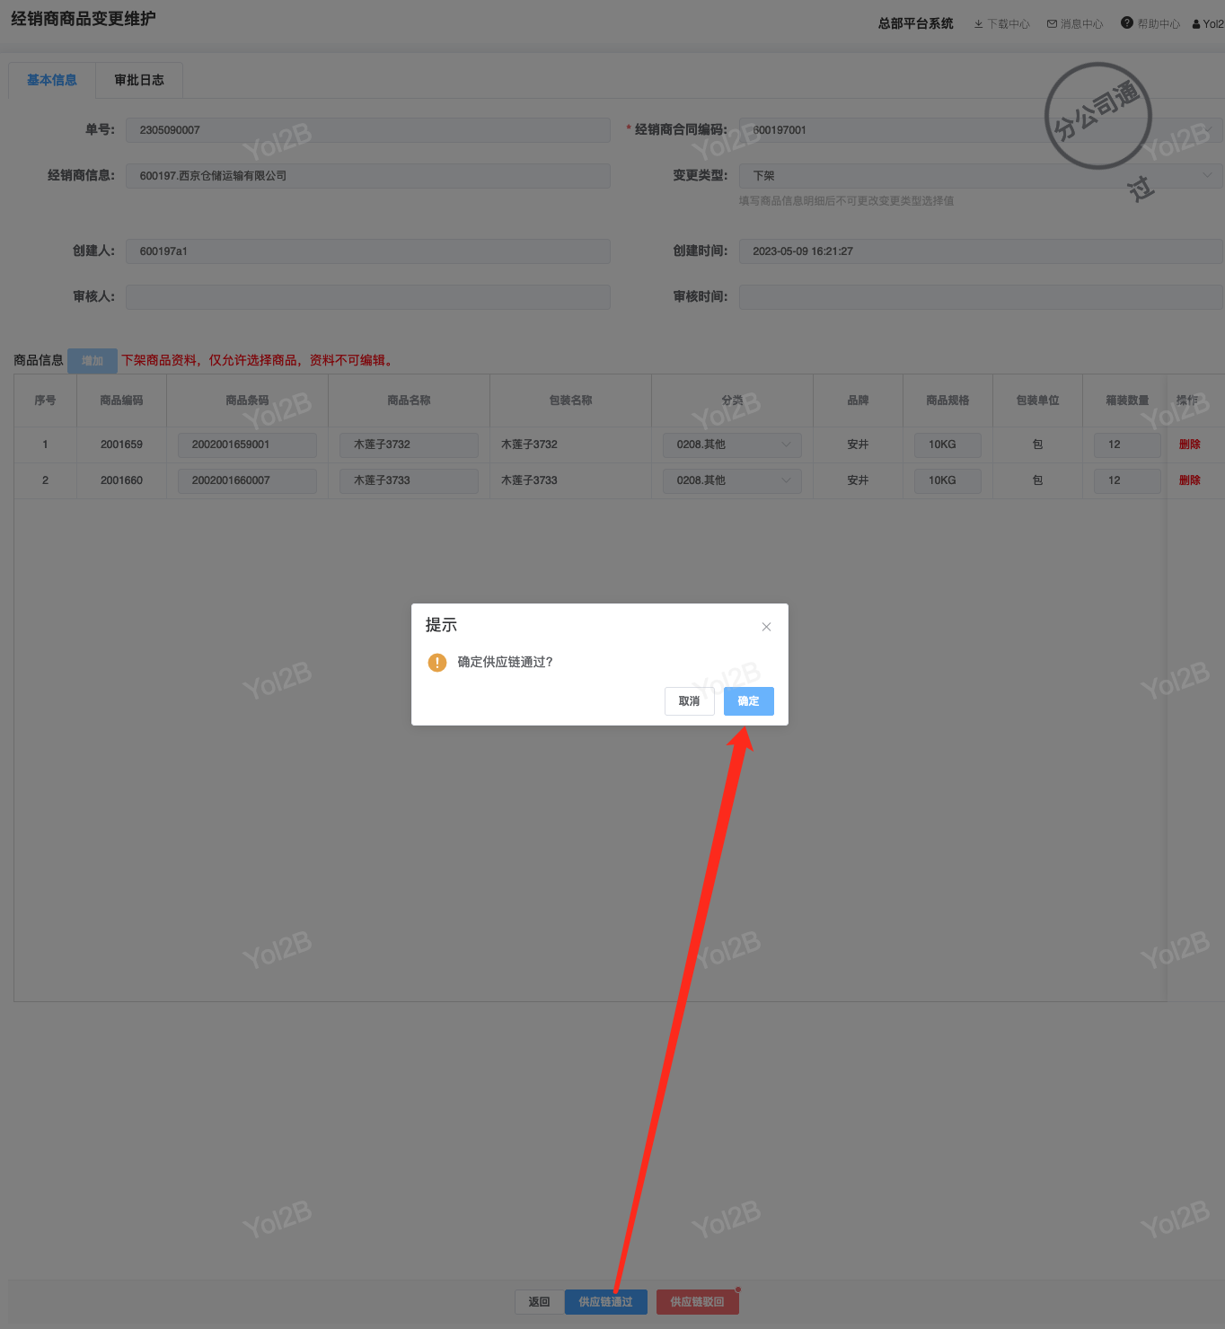Screen dimensions: 1225x1329
Task: Focus 商品条码 field 2002001659001
Action: tap(247, 444)
